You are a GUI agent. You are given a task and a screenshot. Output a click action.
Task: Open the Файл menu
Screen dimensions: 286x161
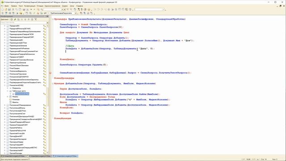(7, 6)
